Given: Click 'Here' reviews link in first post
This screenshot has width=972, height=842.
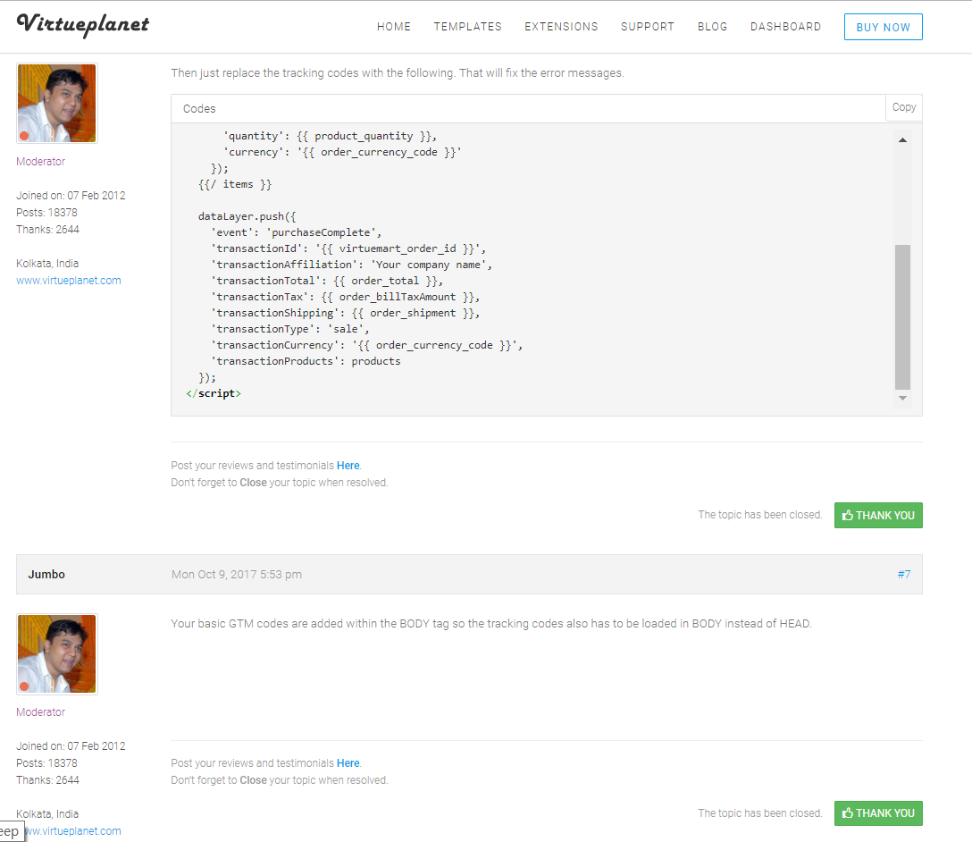Looking at the screenshot, I should (x=348, y=466).
